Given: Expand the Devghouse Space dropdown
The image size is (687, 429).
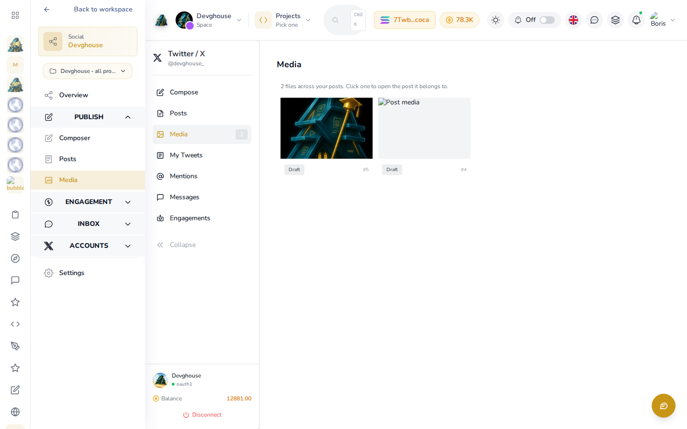Looking at the screenshot, I should 209,20.
